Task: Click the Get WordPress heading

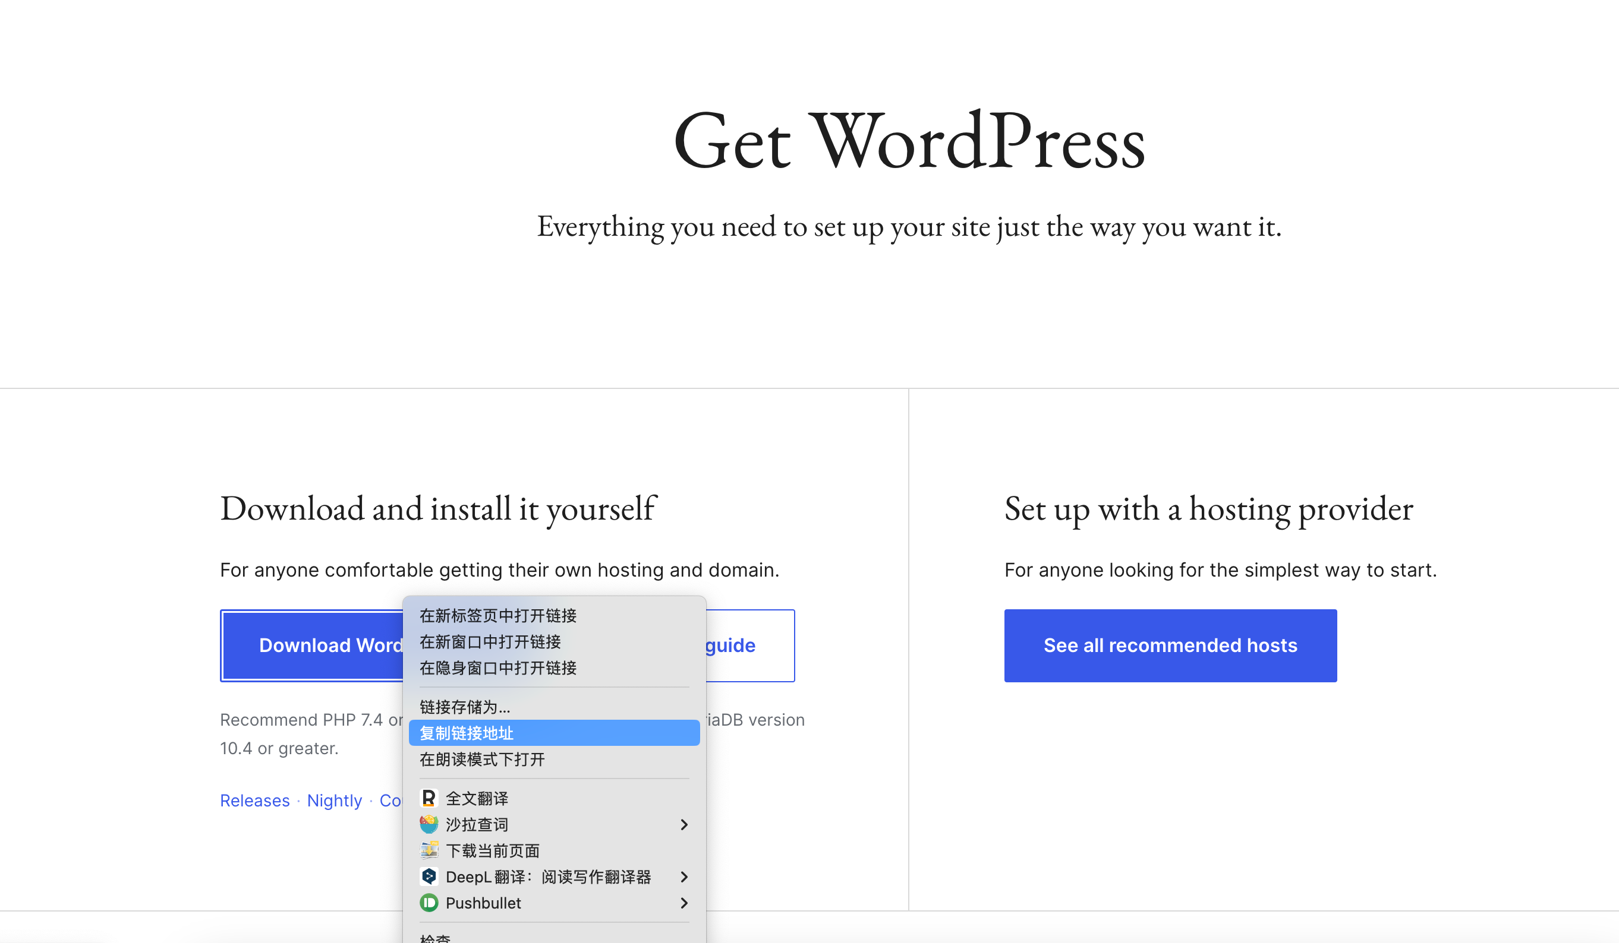Action: point(909,140)
